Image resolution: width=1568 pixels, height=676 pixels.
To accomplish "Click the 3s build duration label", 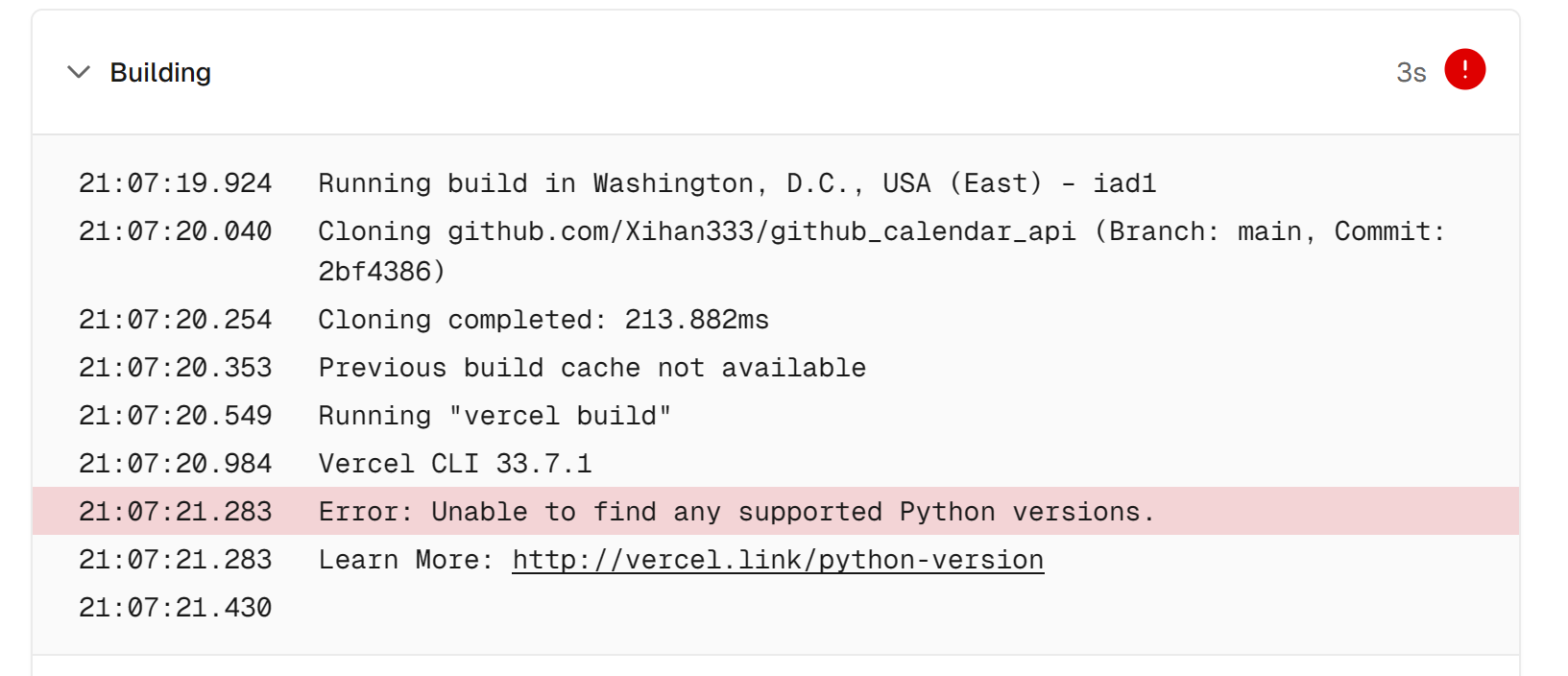I will (x=1411, y=73).
